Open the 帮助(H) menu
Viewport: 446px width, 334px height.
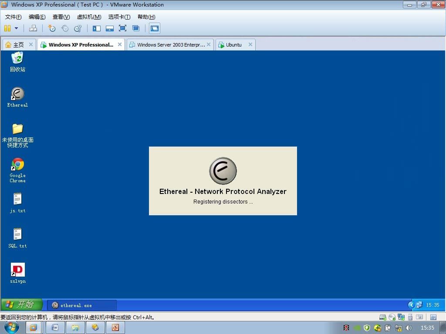coord(146,17)
